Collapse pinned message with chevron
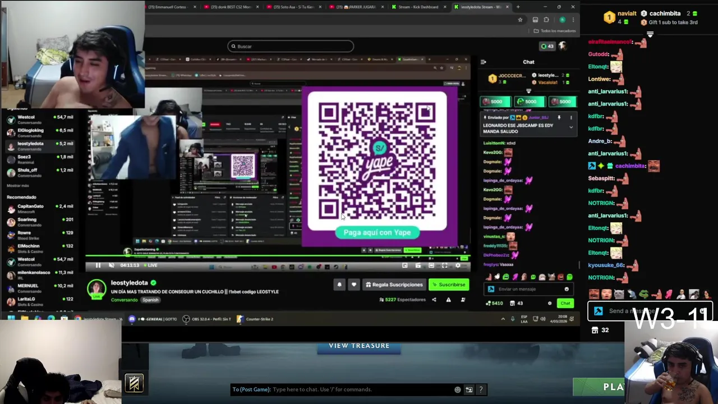The height and width of the screenshot is (404, 718). tap(571, 127)
